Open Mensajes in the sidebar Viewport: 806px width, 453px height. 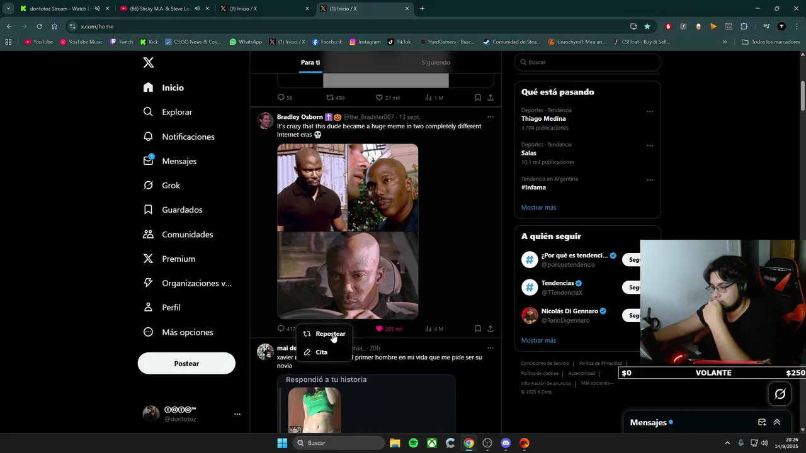(x=170, y=161)
